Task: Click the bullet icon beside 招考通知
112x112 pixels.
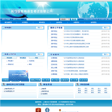Action: tap(3, 28)
